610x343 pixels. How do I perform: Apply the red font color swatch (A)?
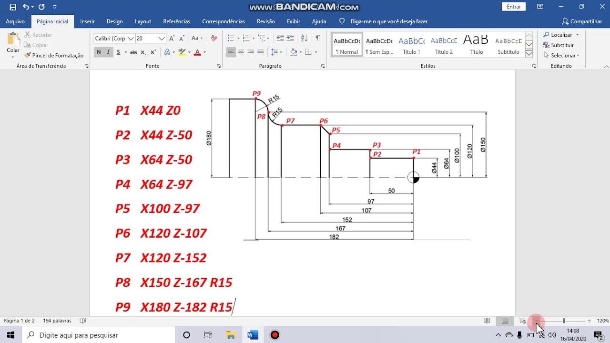pos(197,52)
